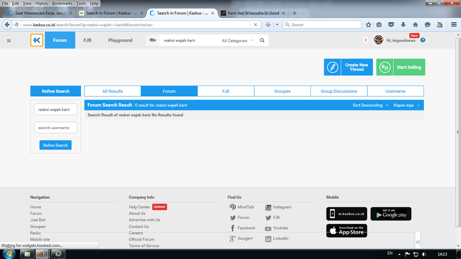Open Firefox from the Windows taskbar
This screenshot has width=461, height=259.
click(x=42, y=254)
